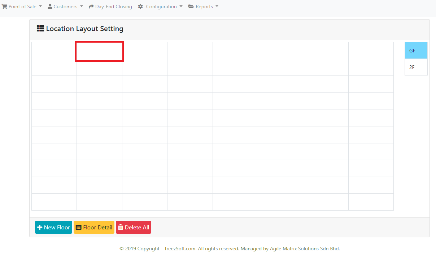The height and width of the screenshot is (259, 436).
Task: Add a New Floor
Action: [53, 228]
